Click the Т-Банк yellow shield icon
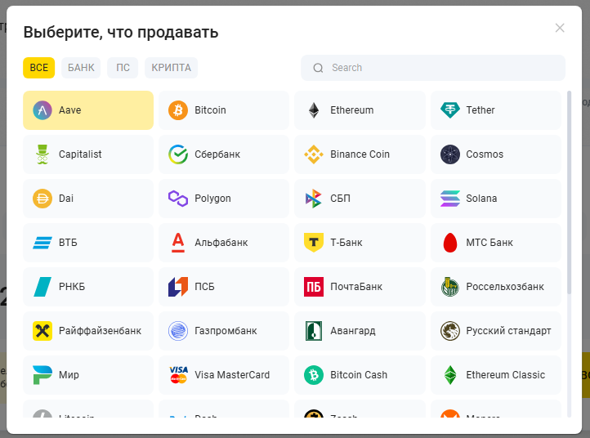Image resolution: width=590 pixels, height=438 pixels. point(314,243)
